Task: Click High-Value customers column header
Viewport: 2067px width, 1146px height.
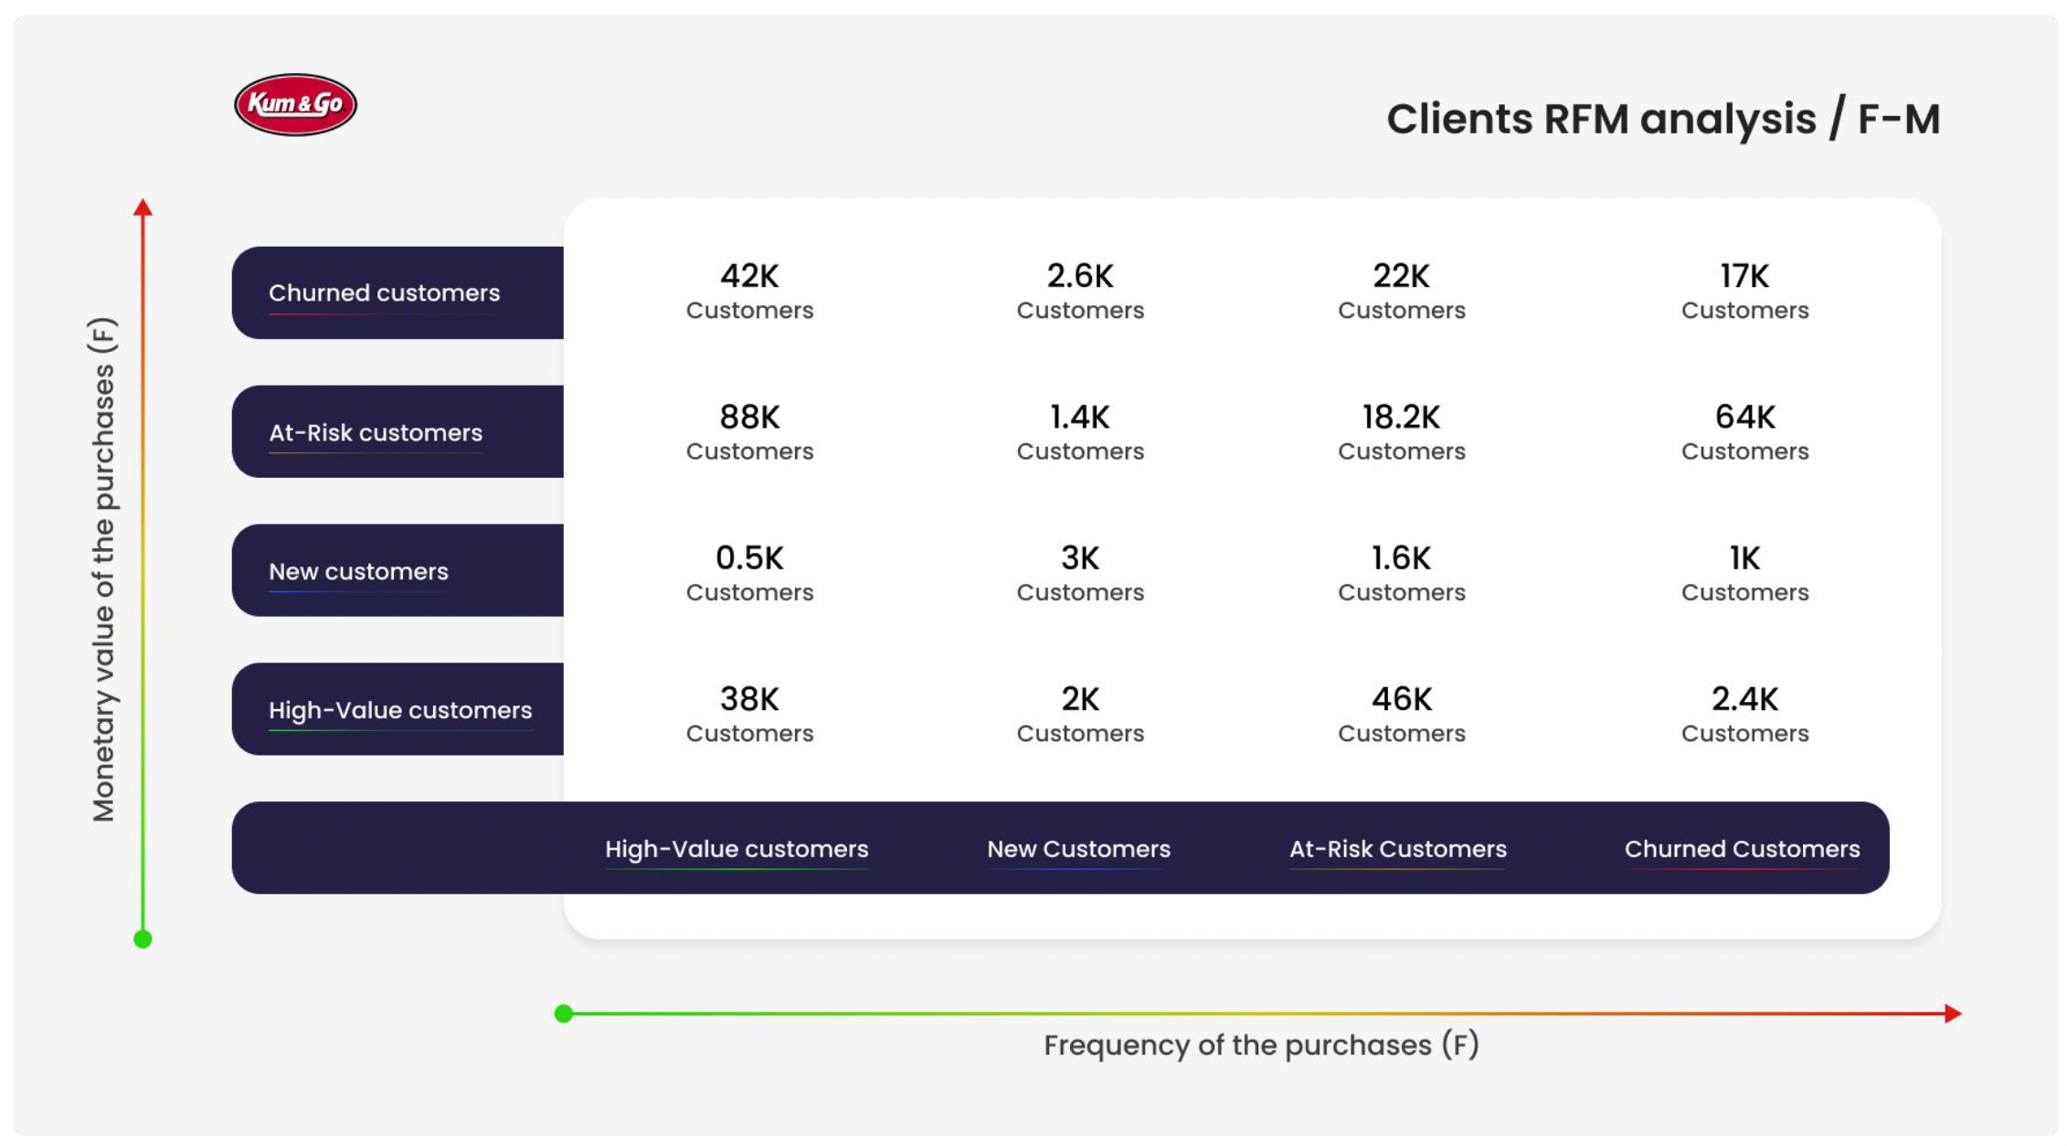Action: point(737,849)
